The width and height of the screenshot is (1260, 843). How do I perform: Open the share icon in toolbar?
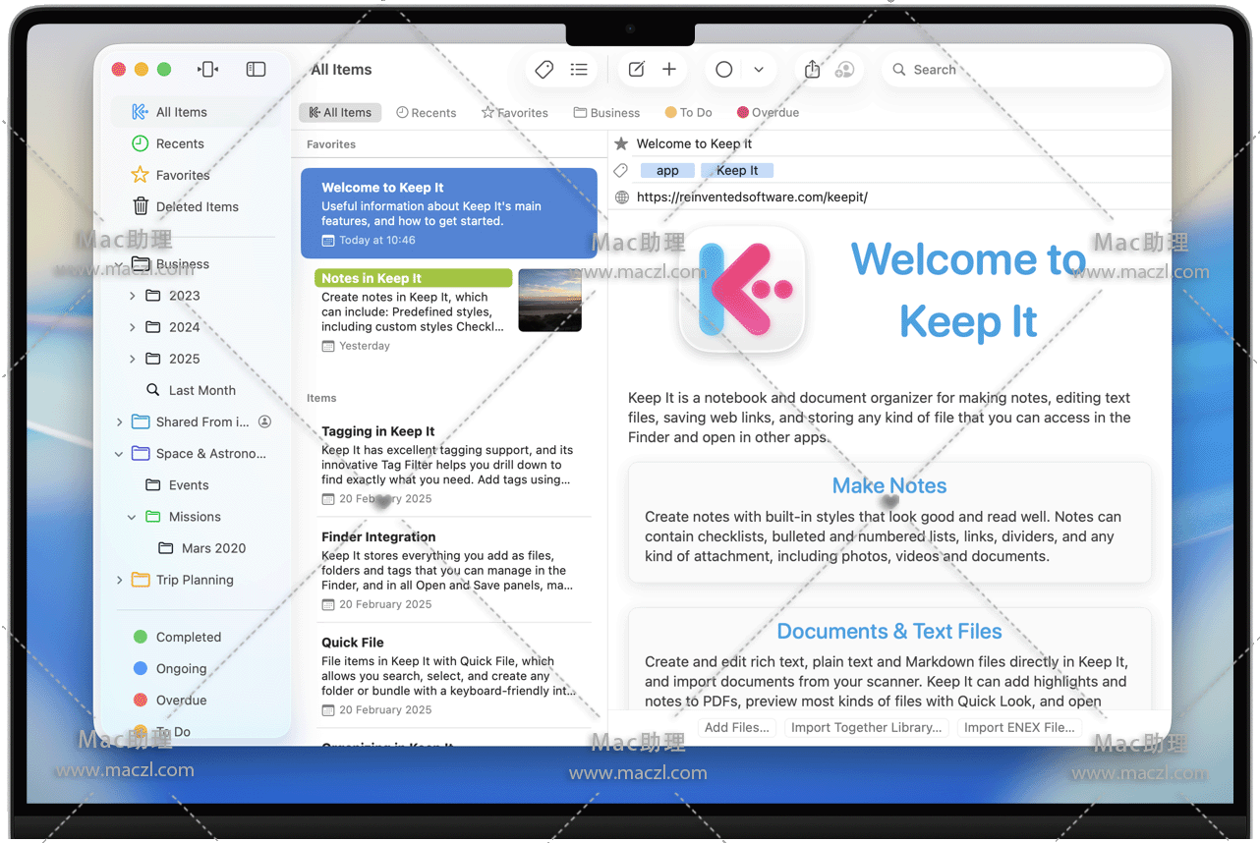[x=812, y=70]
